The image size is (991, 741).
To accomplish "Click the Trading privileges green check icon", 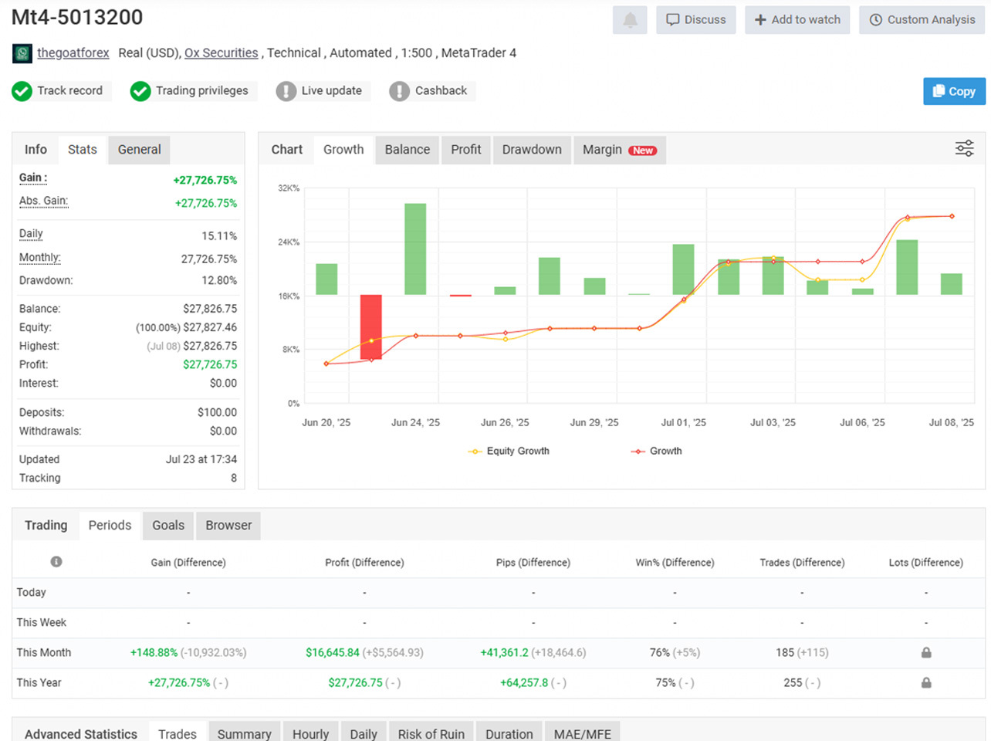I will [140, 91].
